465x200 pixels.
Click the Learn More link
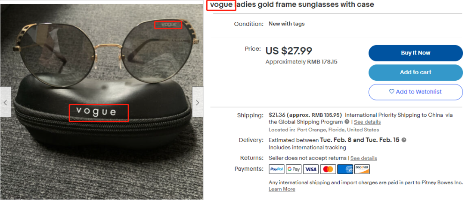282,189
